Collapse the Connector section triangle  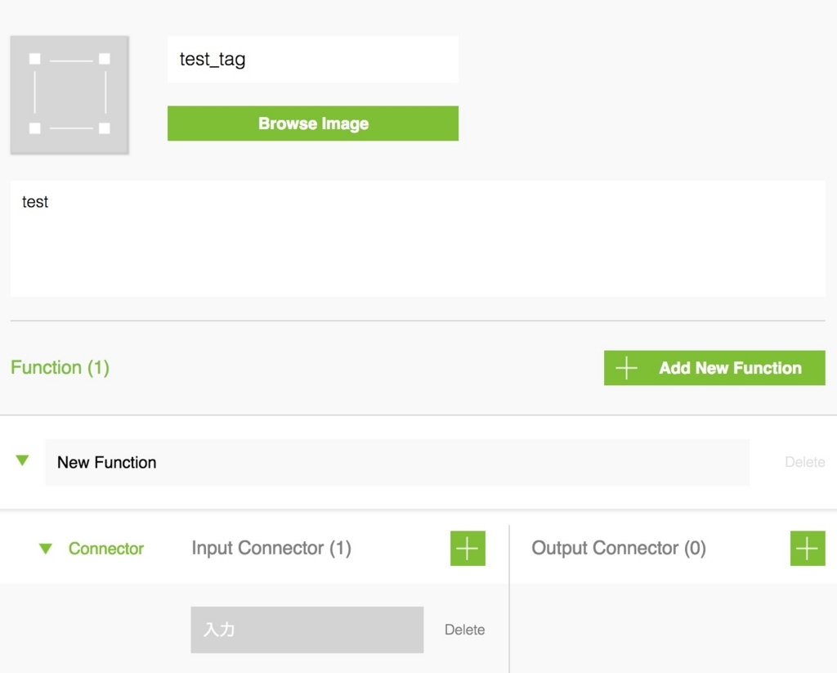[x=46, y=549]
